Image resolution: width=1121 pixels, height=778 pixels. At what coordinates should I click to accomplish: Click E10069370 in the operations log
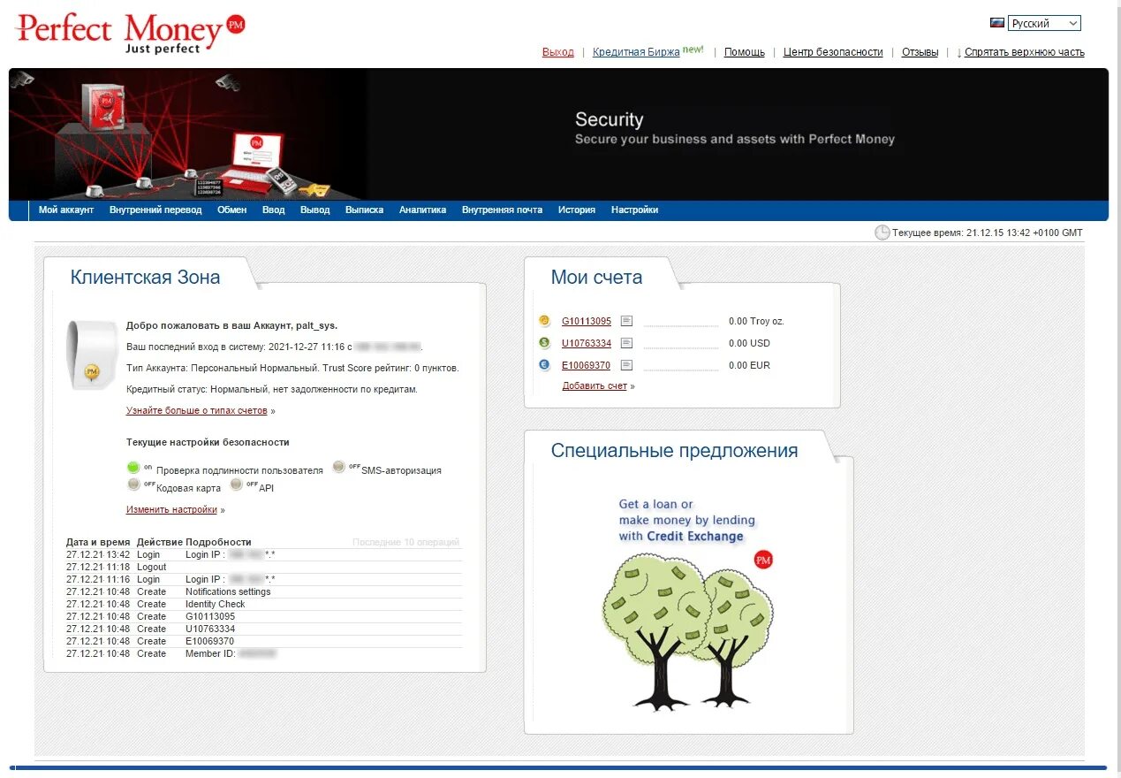[x=210, y=641]
